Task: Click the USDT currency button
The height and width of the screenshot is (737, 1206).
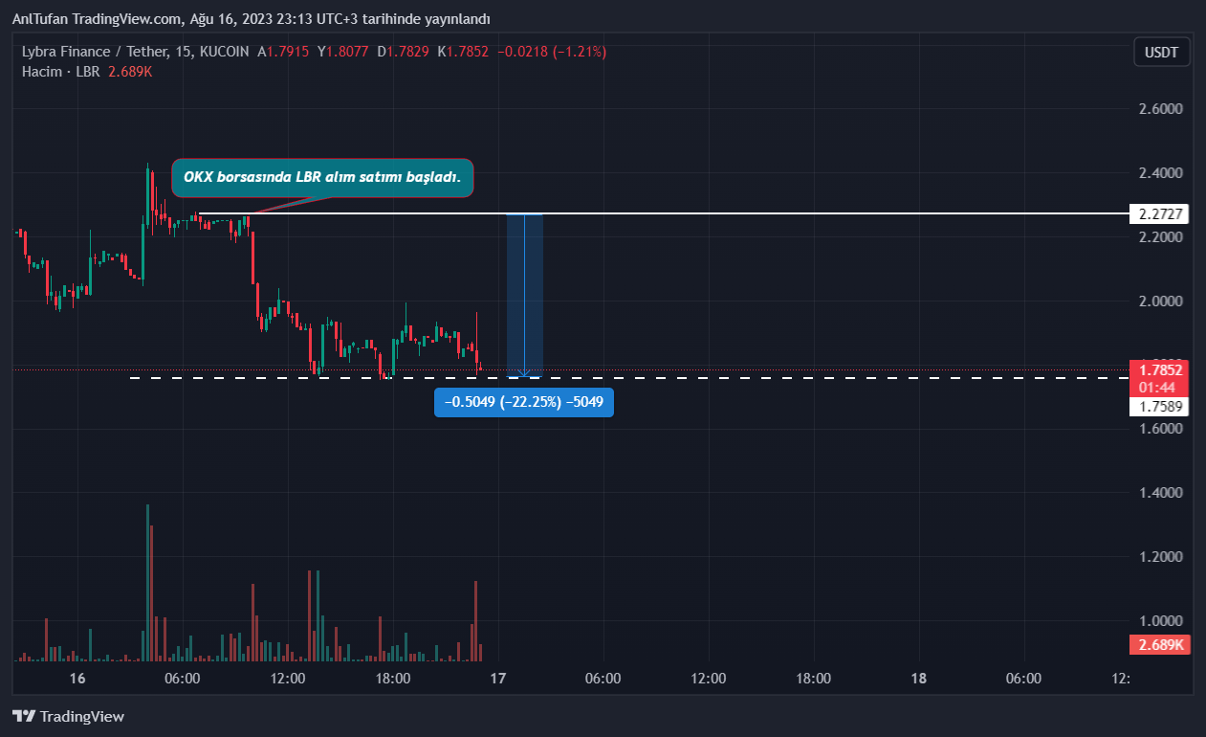Action: 1161,52
